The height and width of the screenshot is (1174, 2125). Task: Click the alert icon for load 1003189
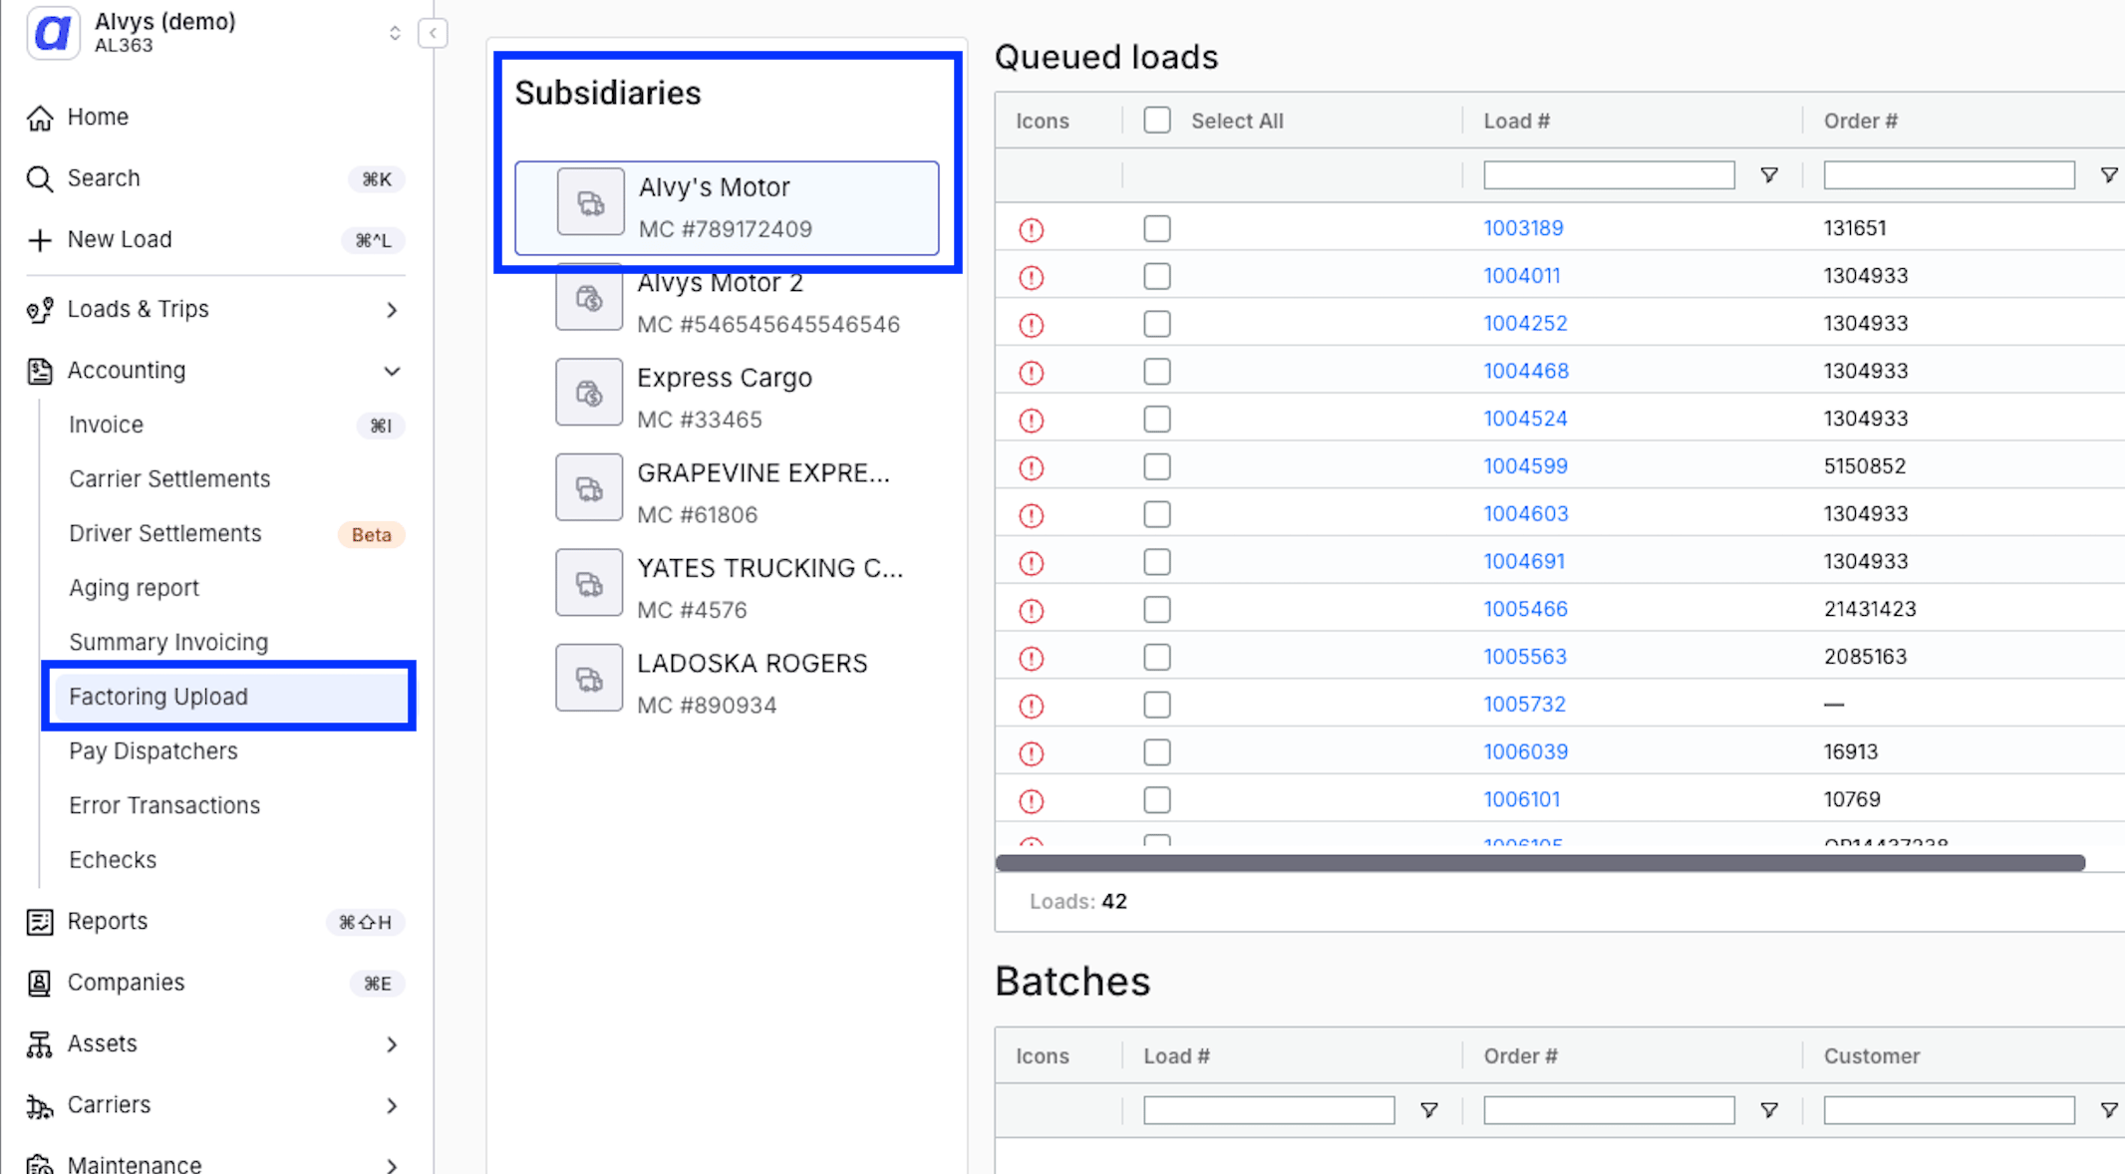(x=1032, y=230)
